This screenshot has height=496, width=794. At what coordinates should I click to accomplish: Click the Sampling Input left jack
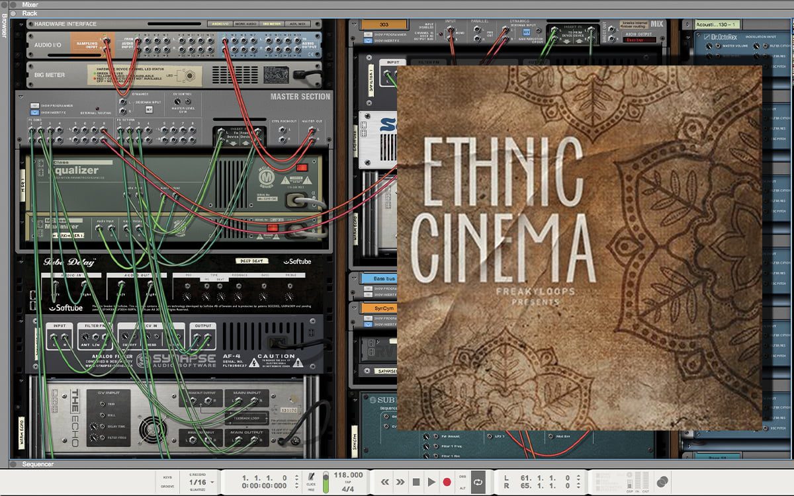(x=106, y=41)
